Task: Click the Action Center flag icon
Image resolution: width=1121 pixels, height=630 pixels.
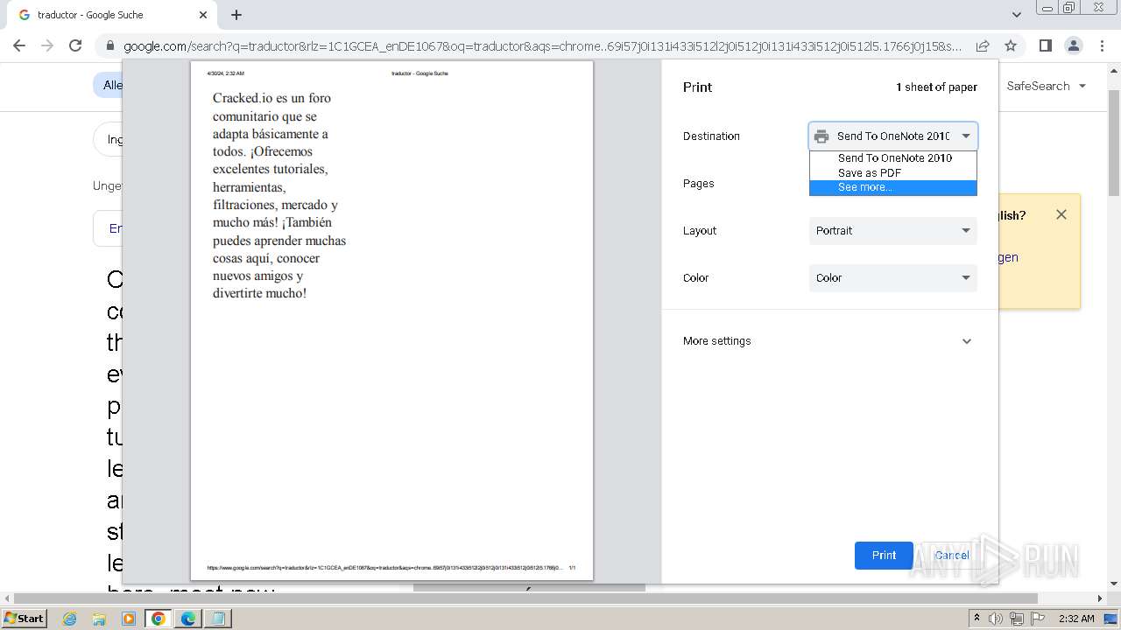Action: coord(1037,619)
